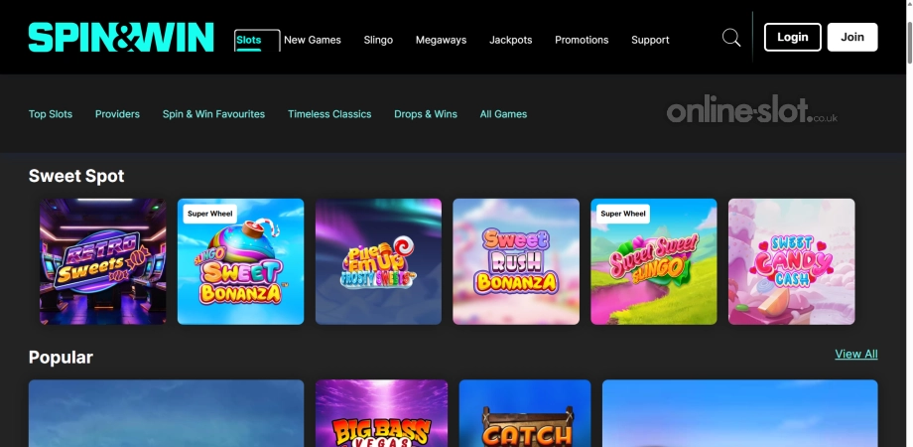Open the Catch game tile in Popular
The image size is (913, 447).
(x=525, y=413)
